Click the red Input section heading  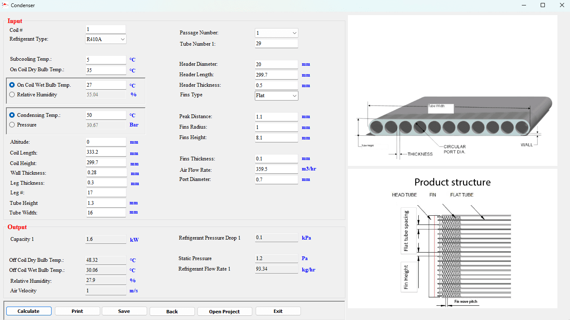[15, 21]
